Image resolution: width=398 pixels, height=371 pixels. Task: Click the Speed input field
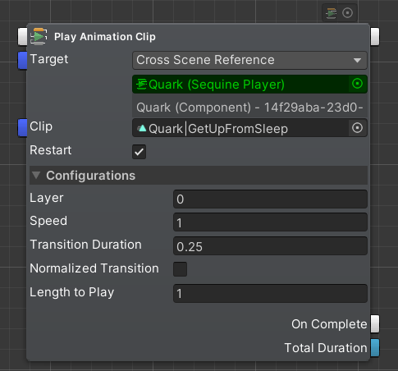click(x=270, y=222)
